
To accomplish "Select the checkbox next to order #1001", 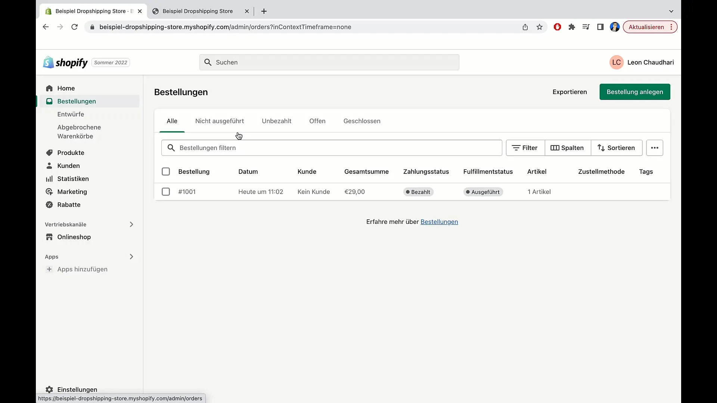I will coord(165,191).
